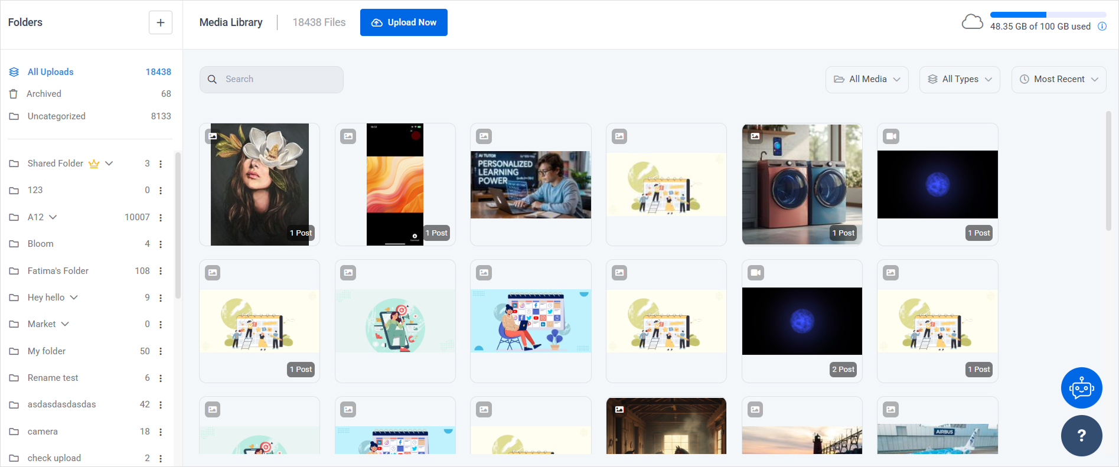Open the washing machines thumbnail
The height and width of the screenshot is (467, 1119).
point(802,184)
